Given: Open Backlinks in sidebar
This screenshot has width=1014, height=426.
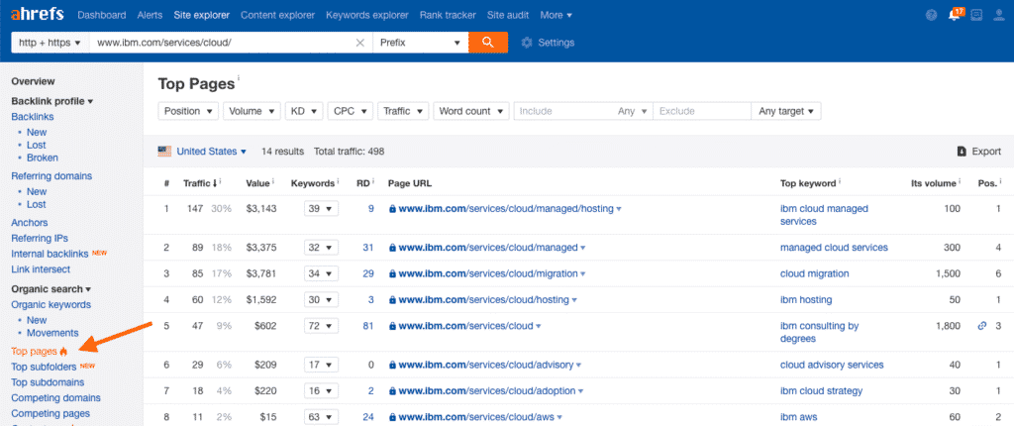Looking at the screenshot, I should [33, 117].
